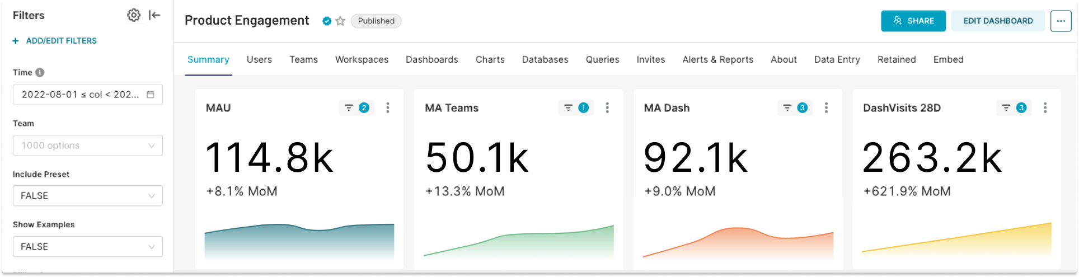
Task: Collapse the Filters sidebar panel
Action: [x=154, y=15]
